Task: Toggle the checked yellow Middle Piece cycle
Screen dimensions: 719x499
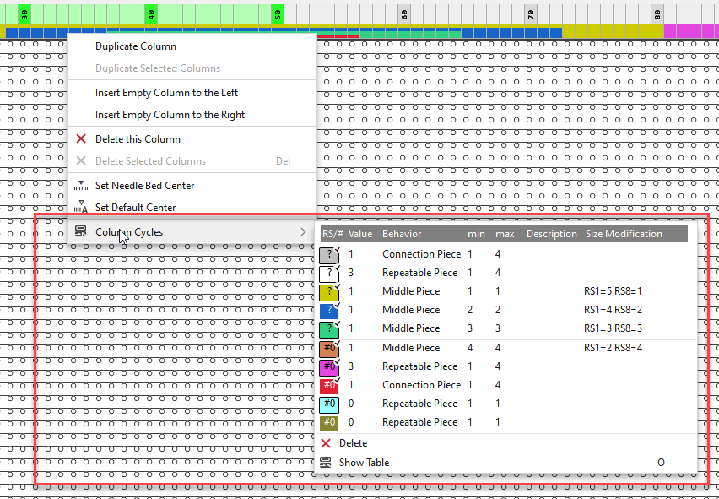Action: pos(329,291)
